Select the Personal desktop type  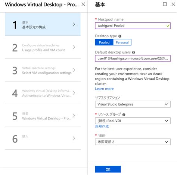point(122,42)
